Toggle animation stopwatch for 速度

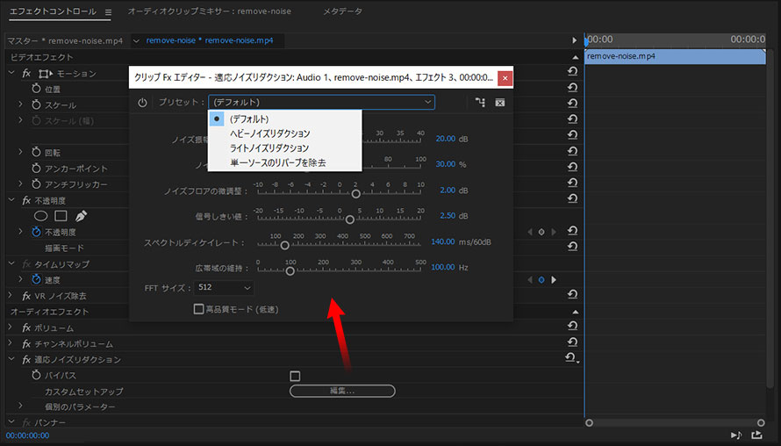[x=36, y=280]
